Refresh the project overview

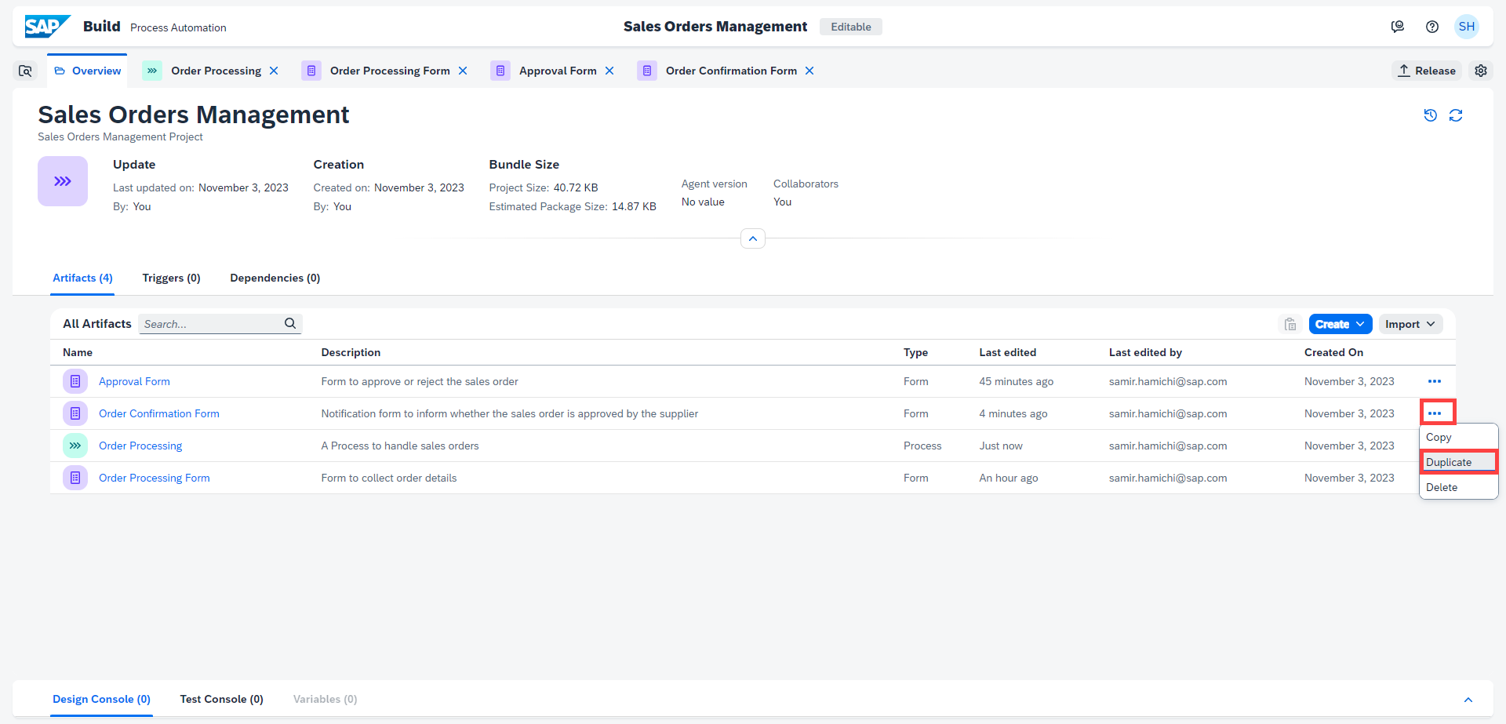click(1456, 115)
